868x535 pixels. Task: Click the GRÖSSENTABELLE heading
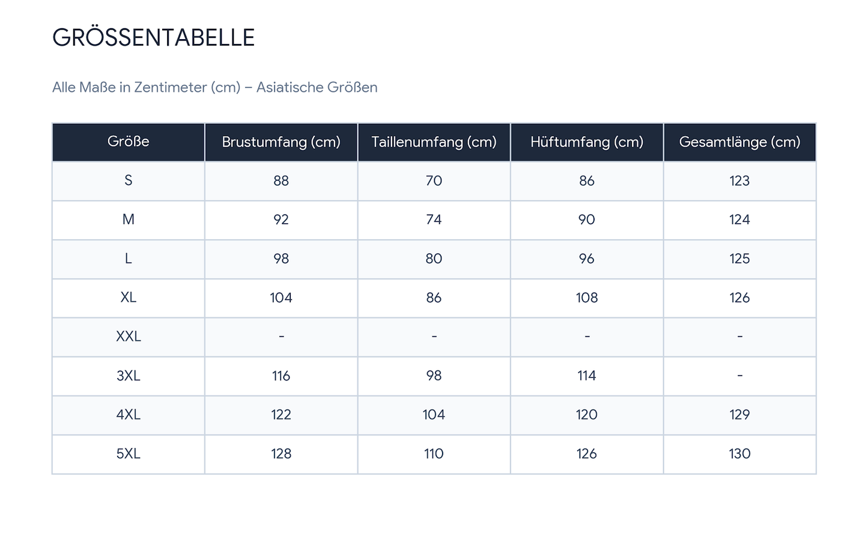click(x=154, y=37)
